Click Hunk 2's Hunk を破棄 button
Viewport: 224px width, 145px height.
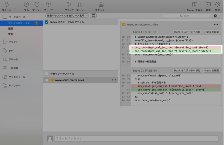(x=211, y=71)
